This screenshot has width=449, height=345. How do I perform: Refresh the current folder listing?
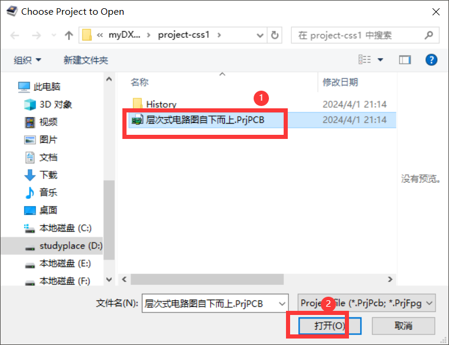tap(275, 35)
